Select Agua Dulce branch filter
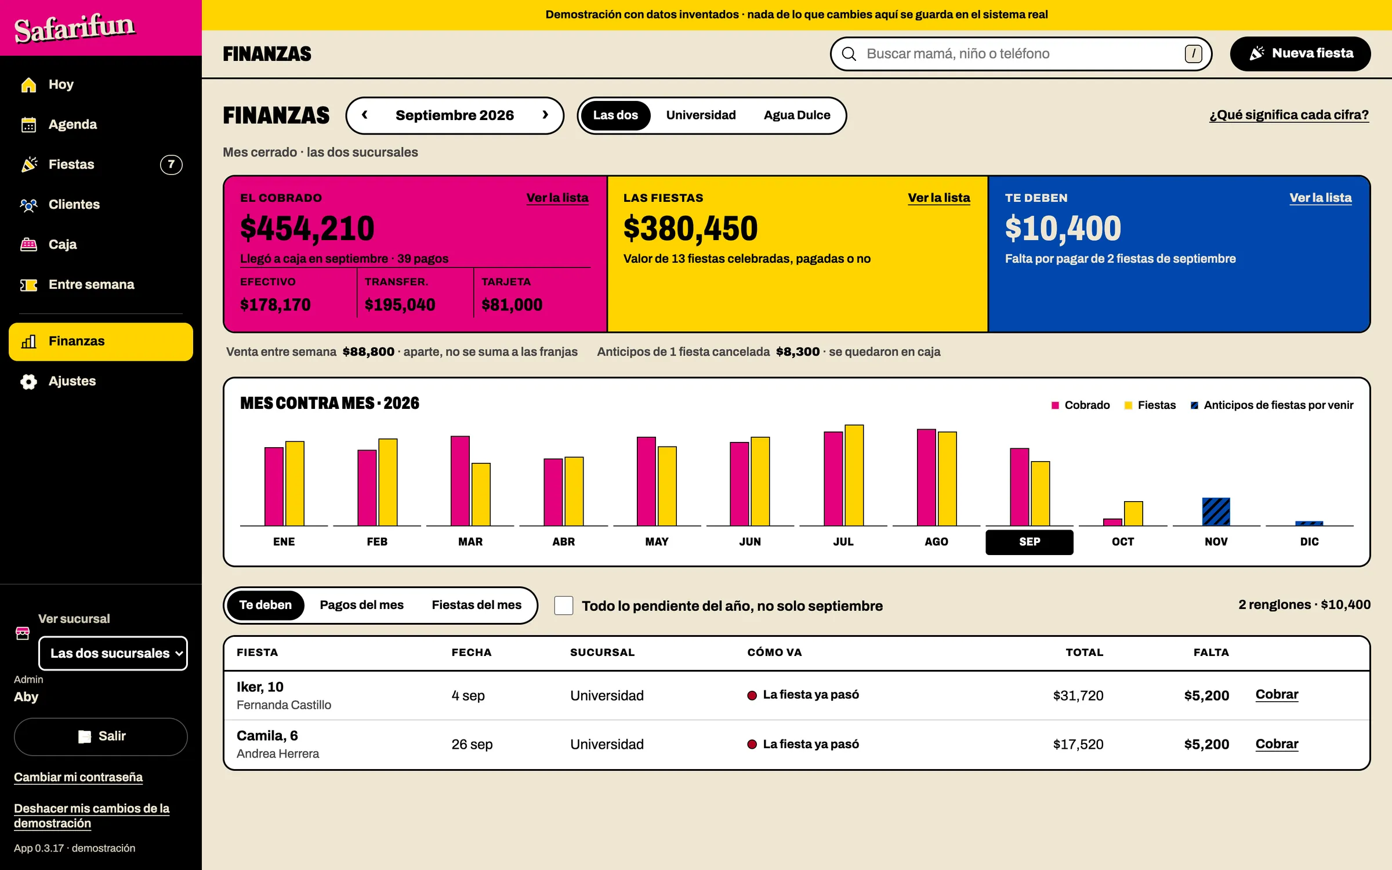The image size is (1392, 870). click(797, 115)
